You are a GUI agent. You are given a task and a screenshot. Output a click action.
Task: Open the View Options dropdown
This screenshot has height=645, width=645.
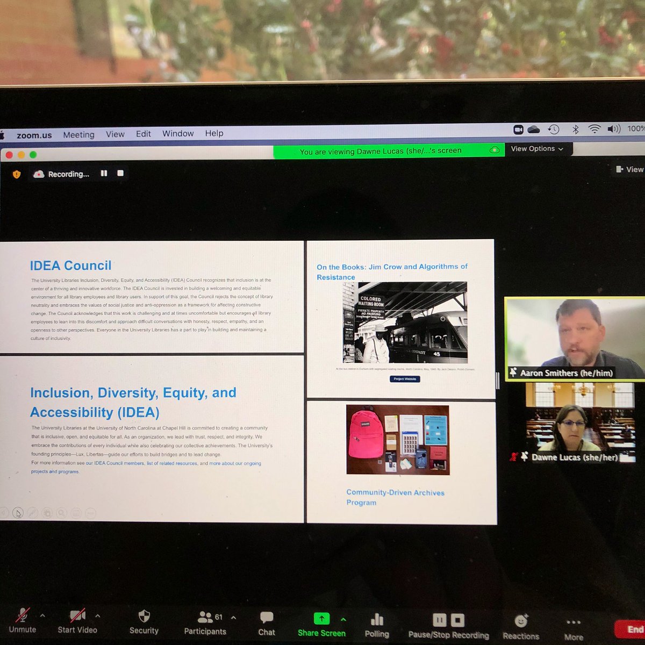click(537, 149)
